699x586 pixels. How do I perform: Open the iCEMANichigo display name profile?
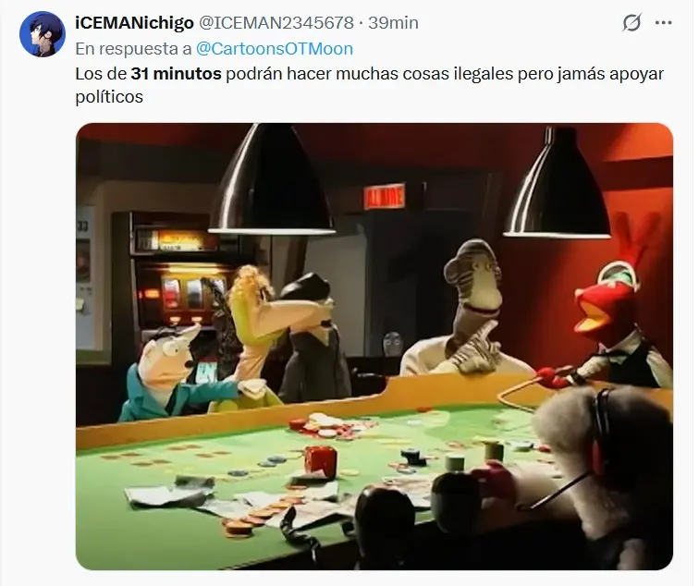pos(134,22)
